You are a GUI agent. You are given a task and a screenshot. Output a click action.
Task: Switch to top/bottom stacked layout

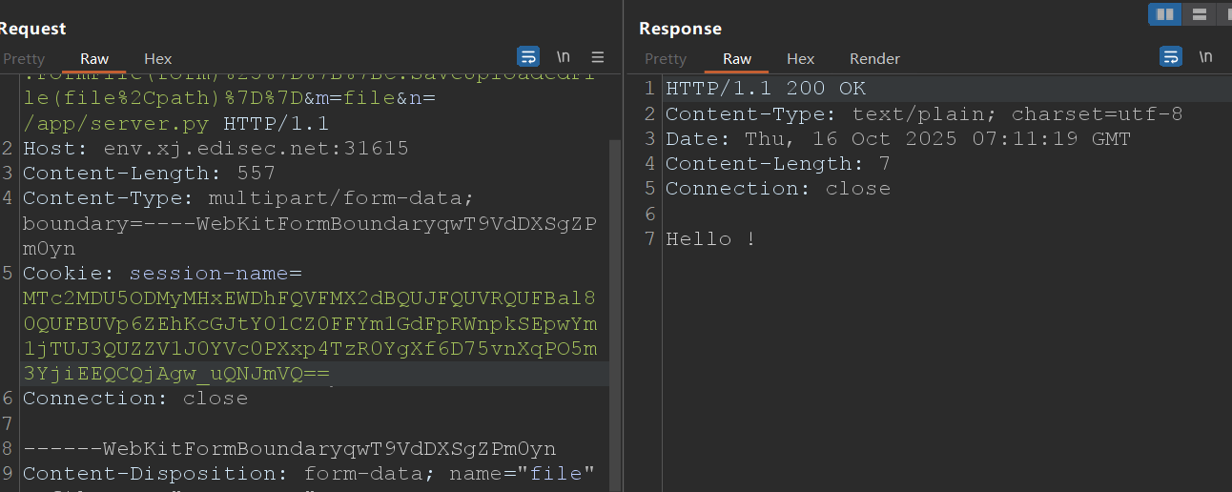[1199, 14]
